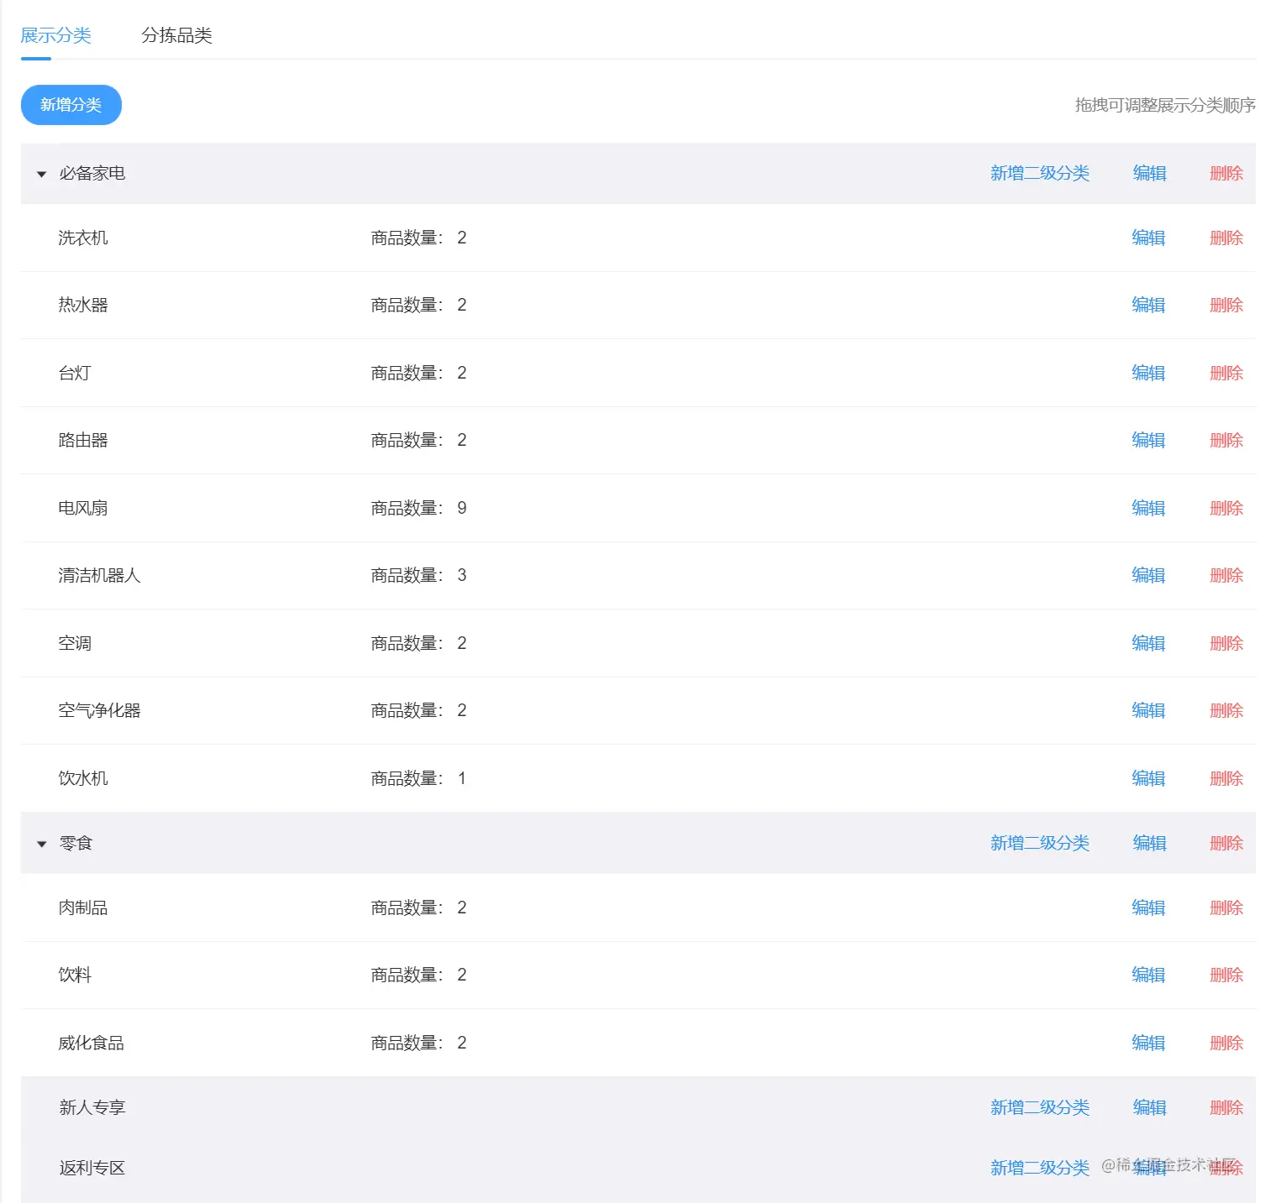
Task: Delete the 威化食品 subcategory
Action: (1226, 1043)
